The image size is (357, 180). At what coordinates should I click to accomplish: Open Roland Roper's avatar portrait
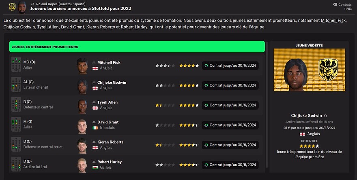tap(22, 6)
